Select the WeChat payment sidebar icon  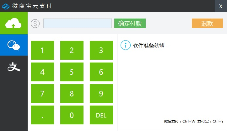coord(14,45)
